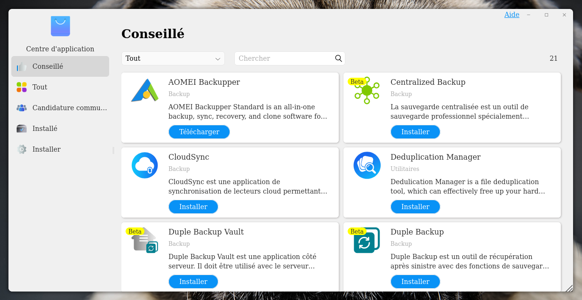This screenshot has width=582, height=300.
Task: Install the CloudSync app
Action: (193, 207)
